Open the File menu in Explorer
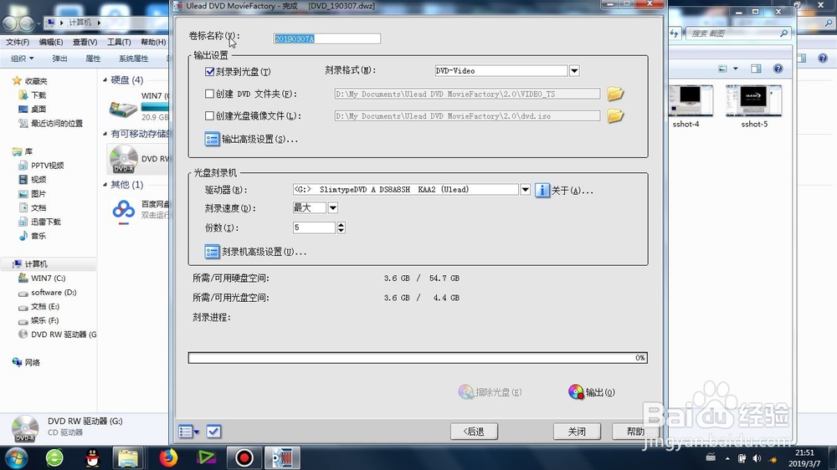This screenshot has height=470, width=837. 18,42
